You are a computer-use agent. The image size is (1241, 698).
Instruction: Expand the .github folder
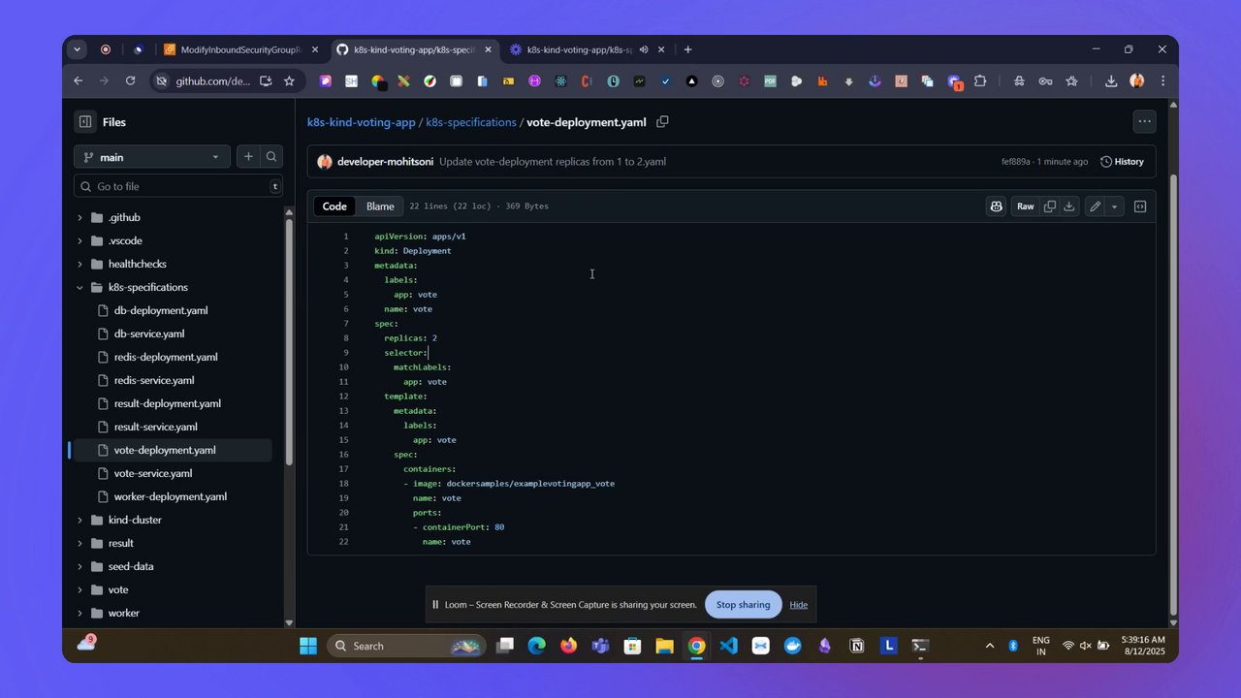tap(80, 217)
